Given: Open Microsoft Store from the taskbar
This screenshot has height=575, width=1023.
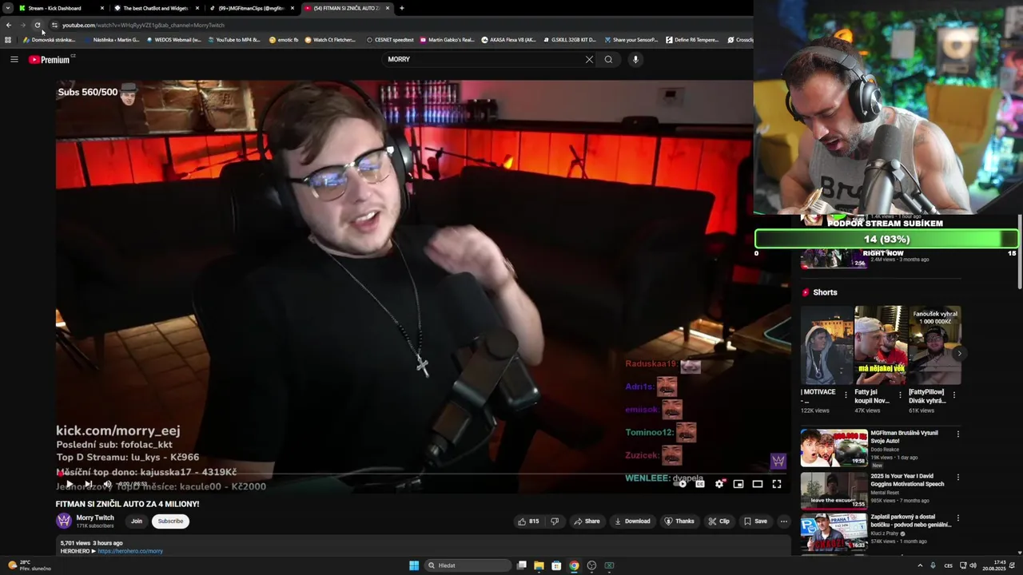Looking at the screenshot, I should (x=556, y=565).
